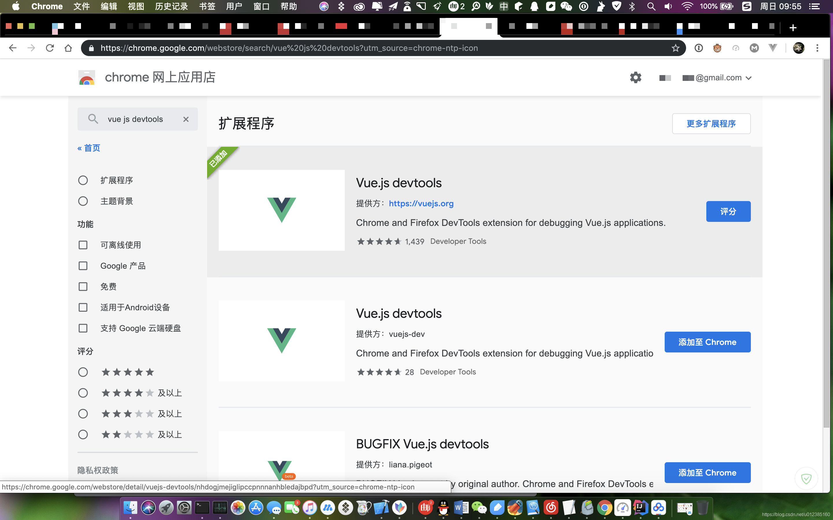
Task: Select the 扩展程序 radio filter
Action: click(x=83, y=180)
